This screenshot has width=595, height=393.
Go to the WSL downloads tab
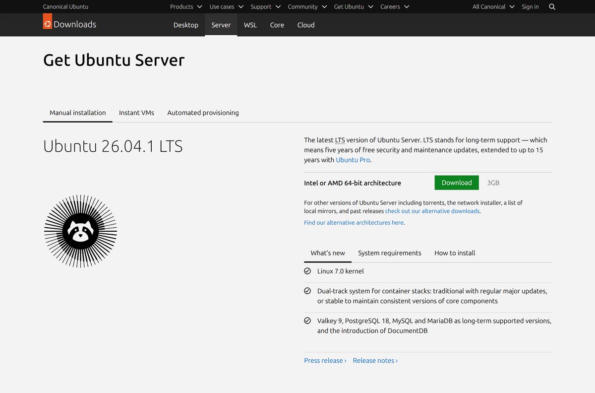tap(250, 25)
